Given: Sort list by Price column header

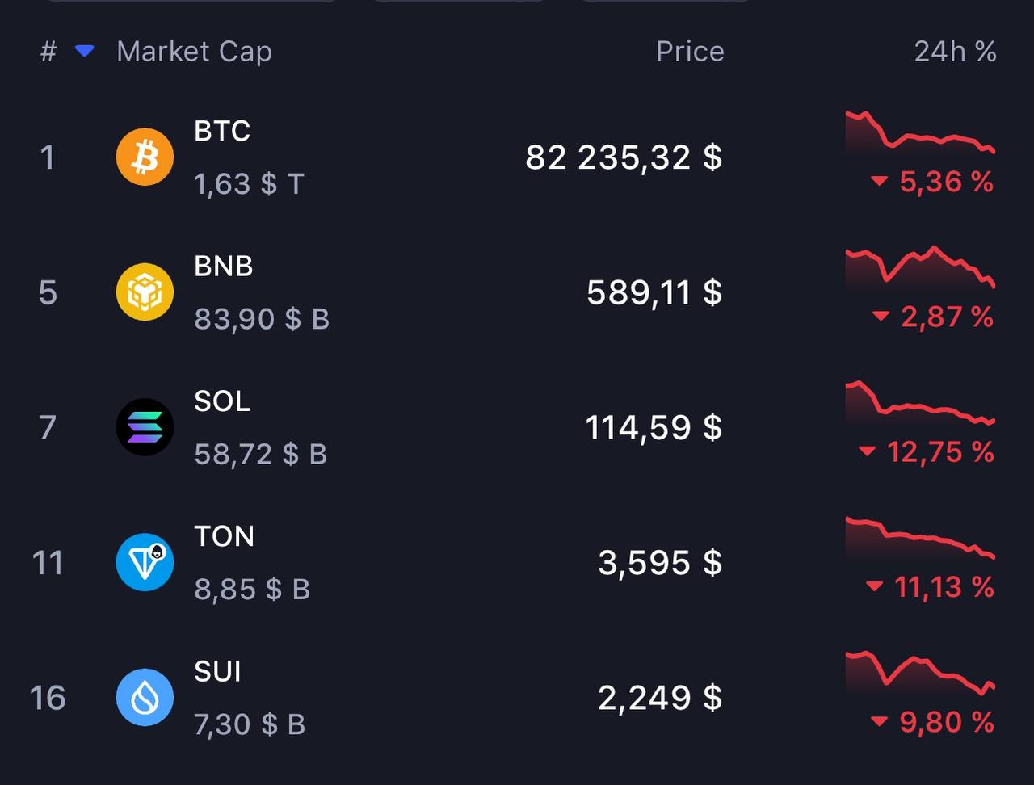Looking at the screenshot, I should pos(690,52).
